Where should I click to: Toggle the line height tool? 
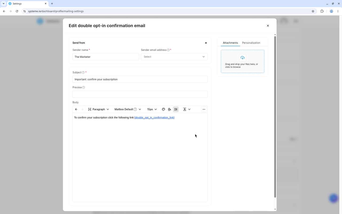pyautogui.click(x=176, y=109)
